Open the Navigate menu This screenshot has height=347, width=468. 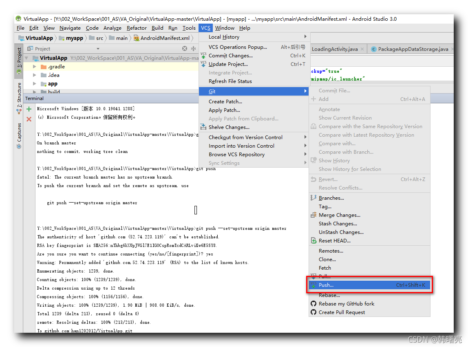[x=70, y=28]
